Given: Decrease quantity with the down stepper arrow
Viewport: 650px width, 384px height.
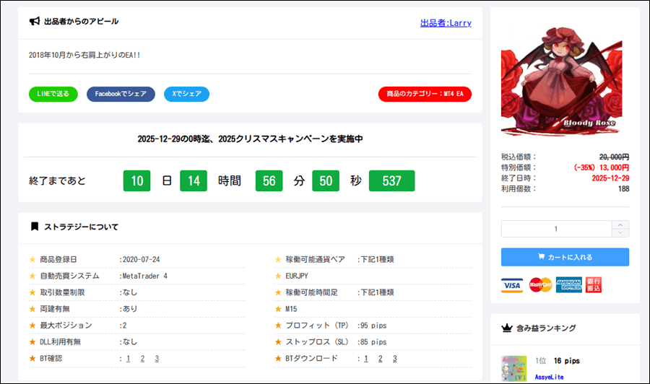Looking at the screenshot, I should [620, 233].
